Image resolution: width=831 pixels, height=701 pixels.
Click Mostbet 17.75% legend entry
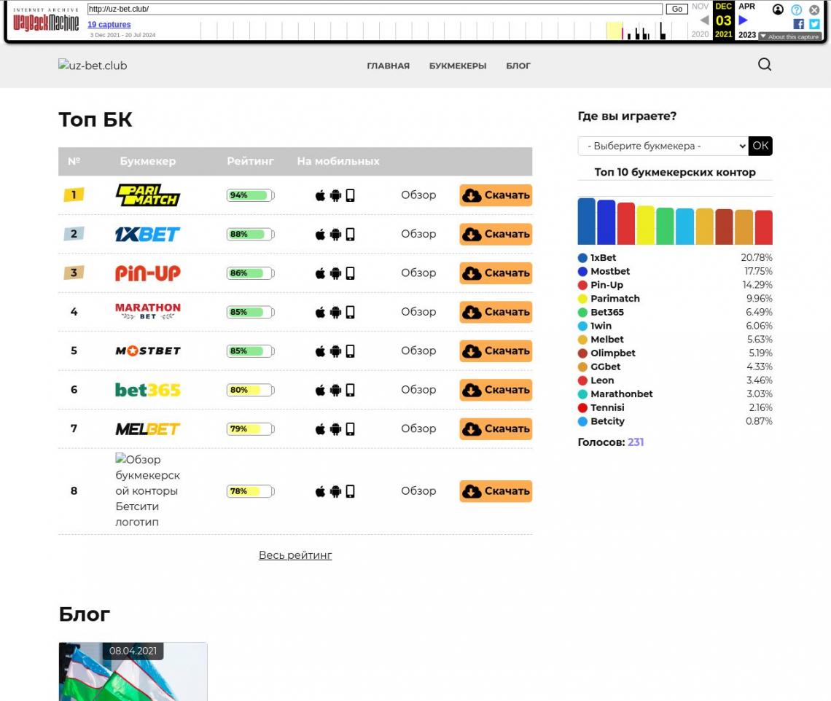(x=675, y=271)
